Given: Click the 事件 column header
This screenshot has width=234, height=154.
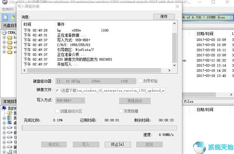Looking at the screenshot, I should (x=61, y=24).
